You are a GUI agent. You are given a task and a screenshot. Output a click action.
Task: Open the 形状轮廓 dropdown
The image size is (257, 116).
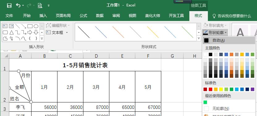215,33
